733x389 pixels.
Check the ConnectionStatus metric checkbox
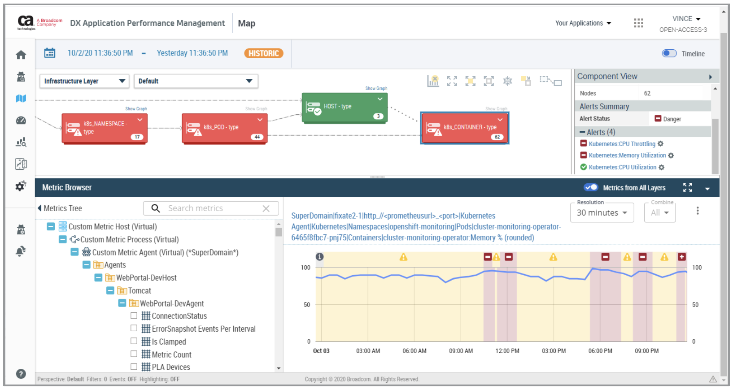click(x=134, y=316)
